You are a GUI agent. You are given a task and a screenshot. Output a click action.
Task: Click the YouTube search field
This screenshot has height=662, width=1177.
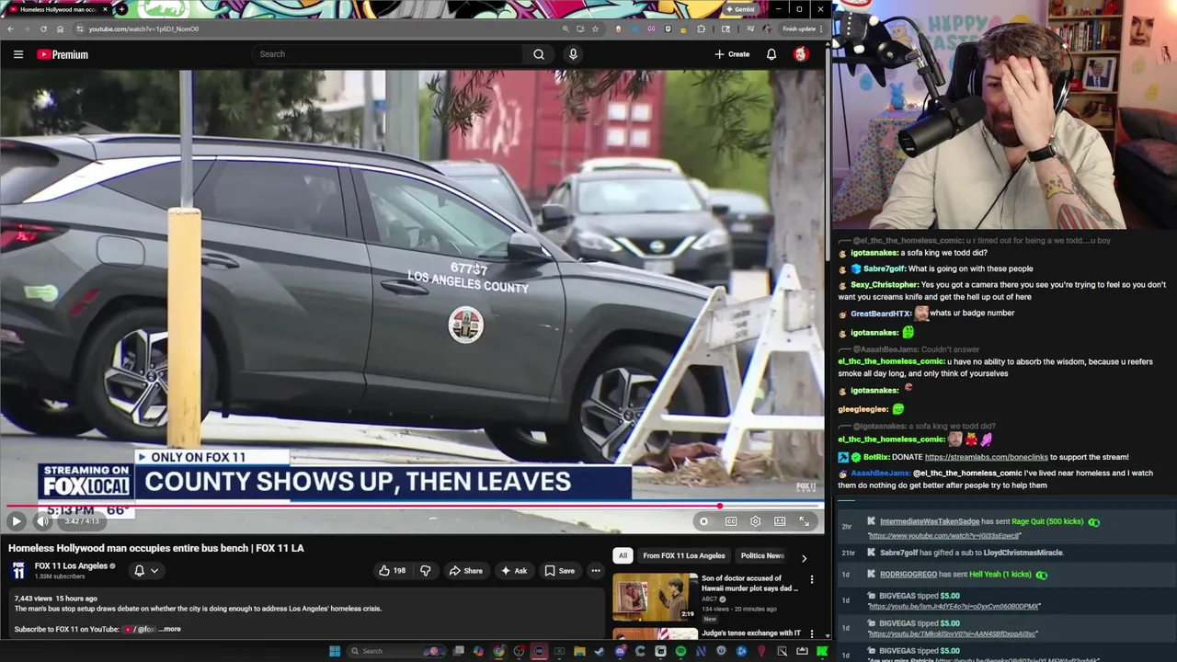point(386,54)
